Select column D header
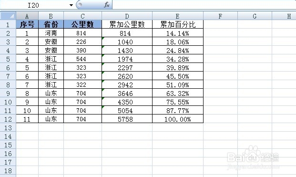The width and height of the screenshot is (296, 177). [127, 16]
